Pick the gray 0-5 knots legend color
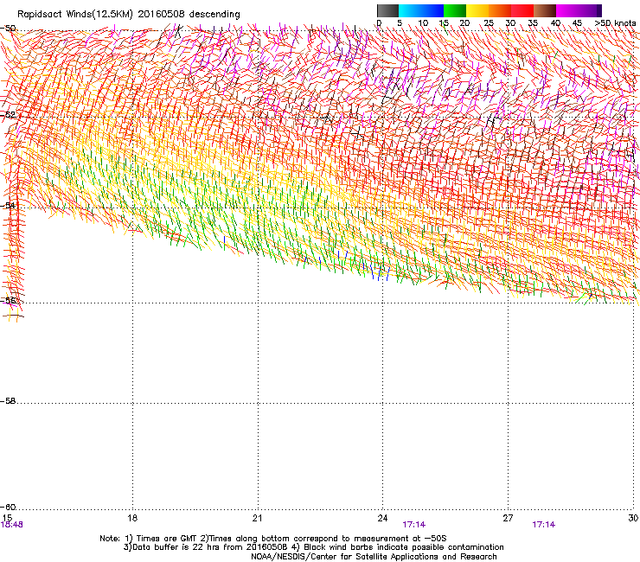 tap(387, 10)
